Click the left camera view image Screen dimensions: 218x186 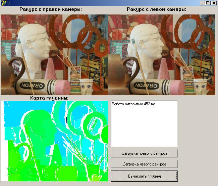coord(162,55)
